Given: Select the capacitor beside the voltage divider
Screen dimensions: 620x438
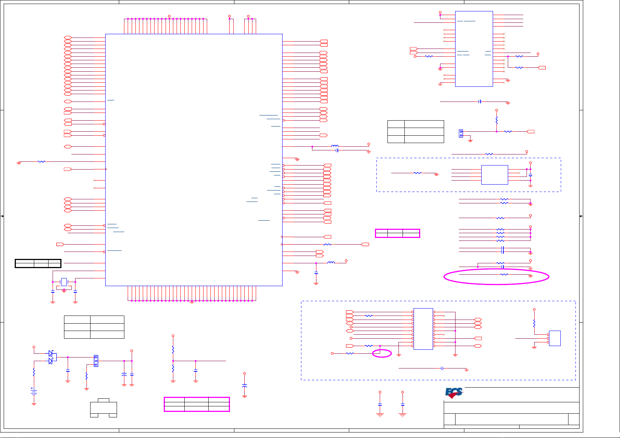Looking at the screenshot, I should click(x=196, y=371).
